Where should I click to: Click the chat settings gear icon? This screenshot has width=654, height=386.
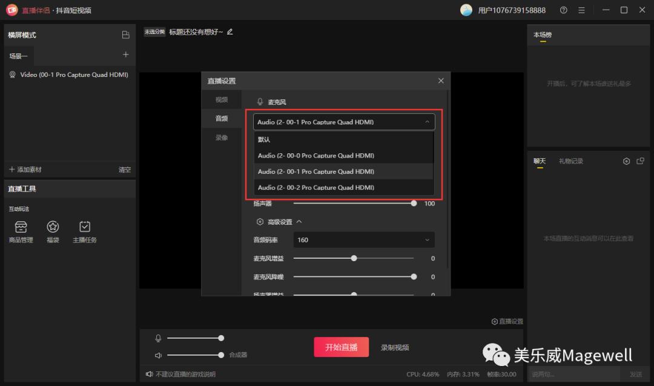tap(627, 161)
